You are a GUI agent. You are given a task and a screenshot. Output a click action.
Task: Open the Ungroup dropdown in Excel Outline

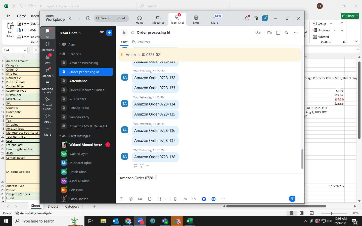pos(335,30)
